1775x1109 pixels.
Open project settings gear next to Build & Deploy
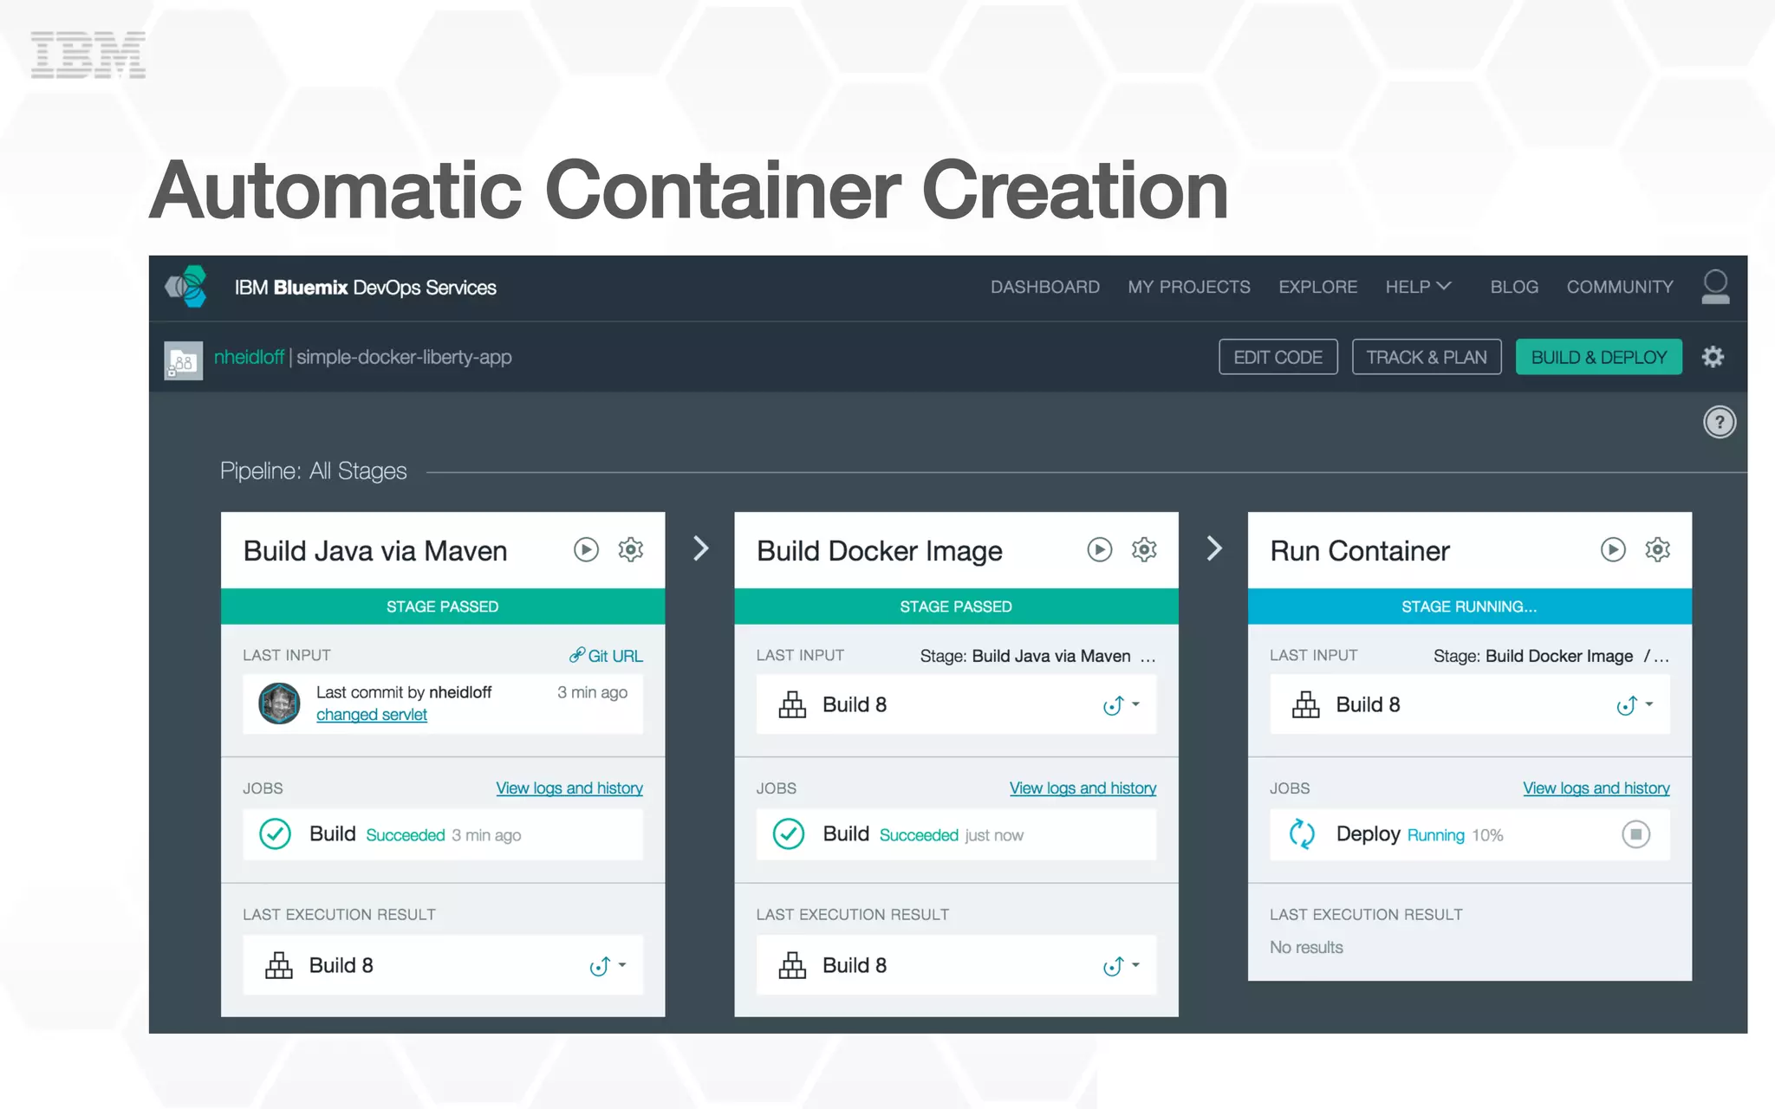coord(1713,357)
